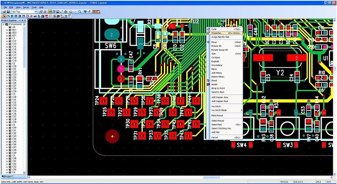Open the File menu

5,7
